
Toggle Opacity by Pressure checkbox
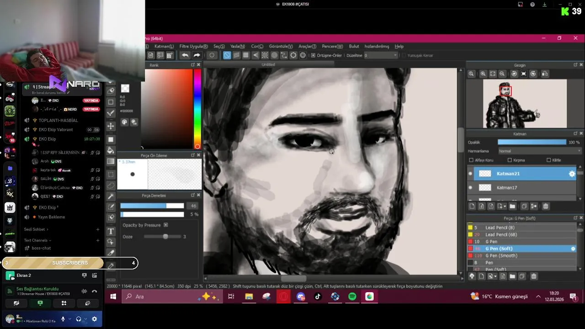166,225
